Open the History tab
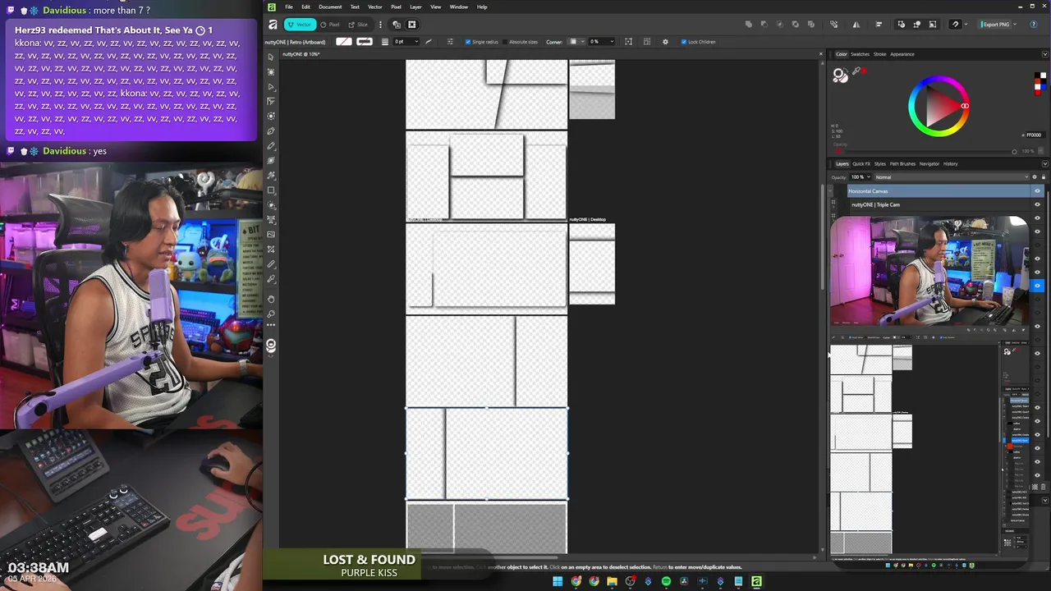1051x591 pixels. [x=950, y=163]
